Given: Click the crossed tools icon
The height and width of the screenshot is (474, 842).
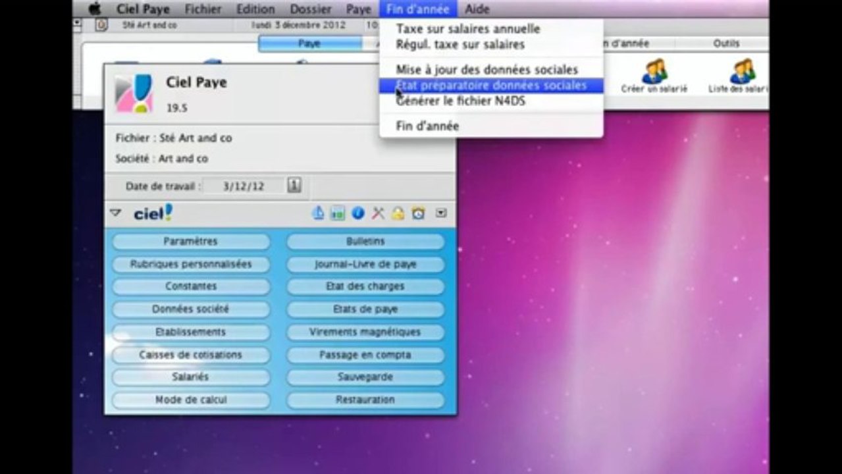Looking at the screenshot, I should coord(378,213).
